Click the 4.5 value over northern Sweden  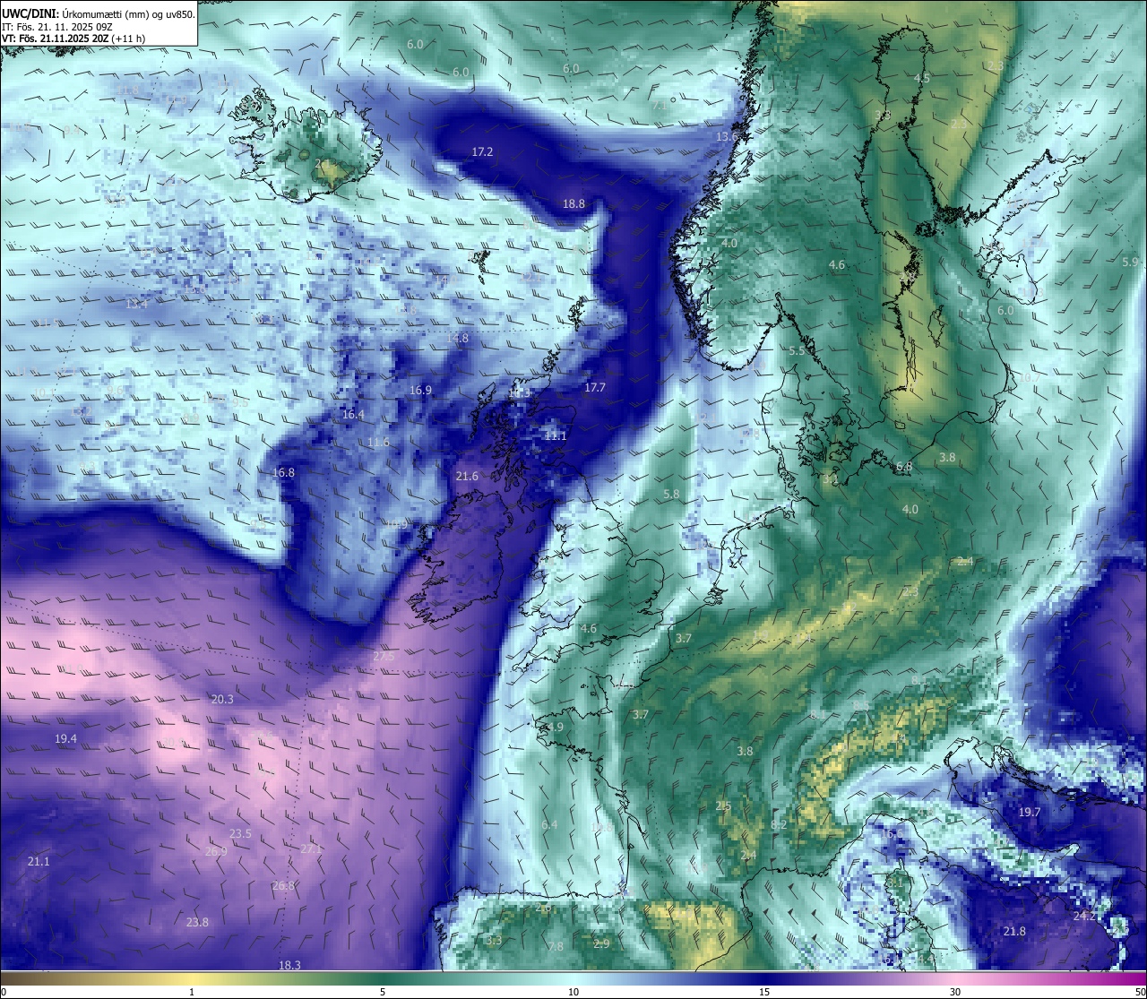click(921, 79)
